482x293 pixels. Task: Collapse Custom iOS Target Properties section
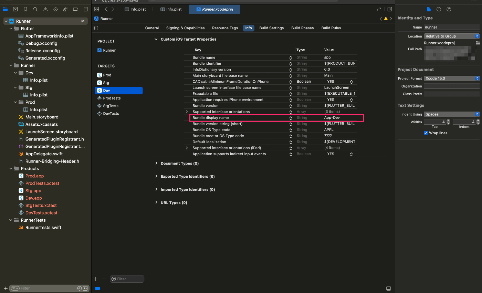pos(156,39)
